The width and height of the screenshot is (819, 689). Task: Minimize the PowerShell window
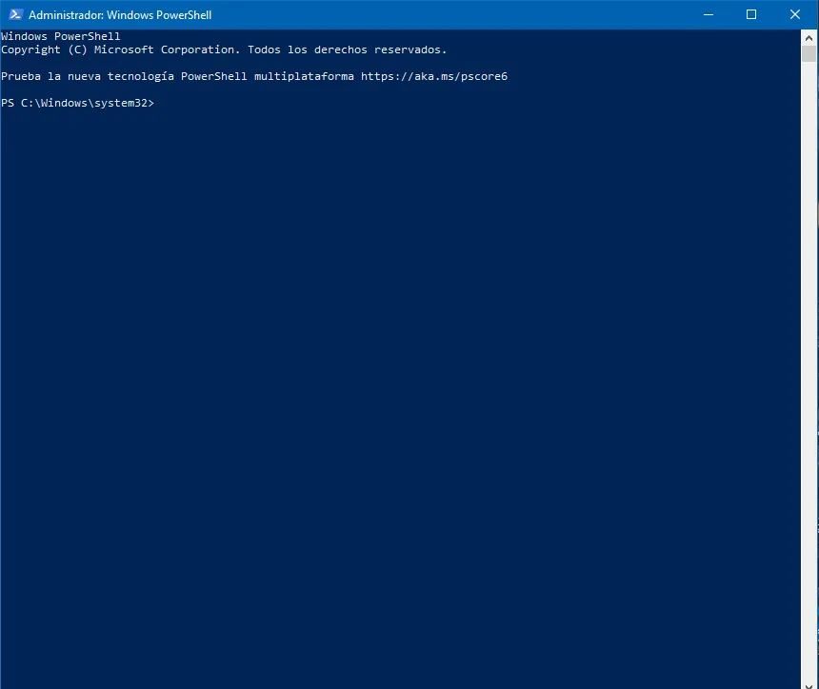(x=709, y=14)
